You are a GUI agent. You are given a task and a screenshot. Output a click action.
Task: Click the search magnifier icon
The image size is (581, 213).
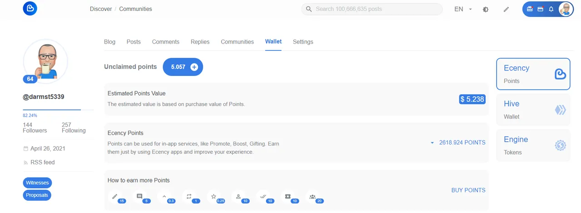pos(309,9)
